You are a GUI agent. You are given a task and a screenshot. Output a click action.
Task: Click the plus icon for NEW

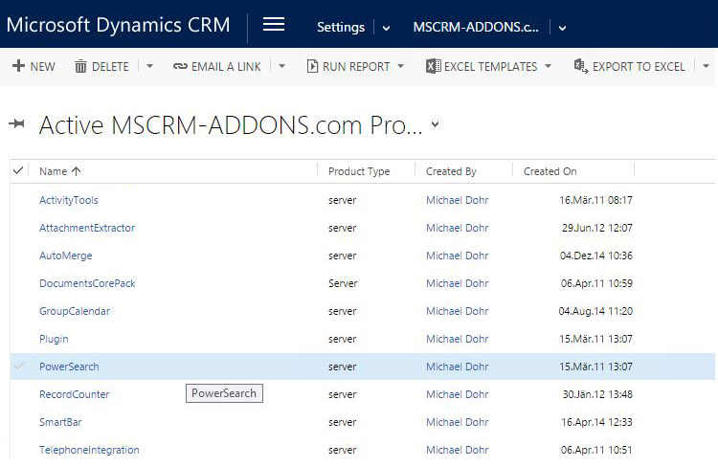(18, 66)
